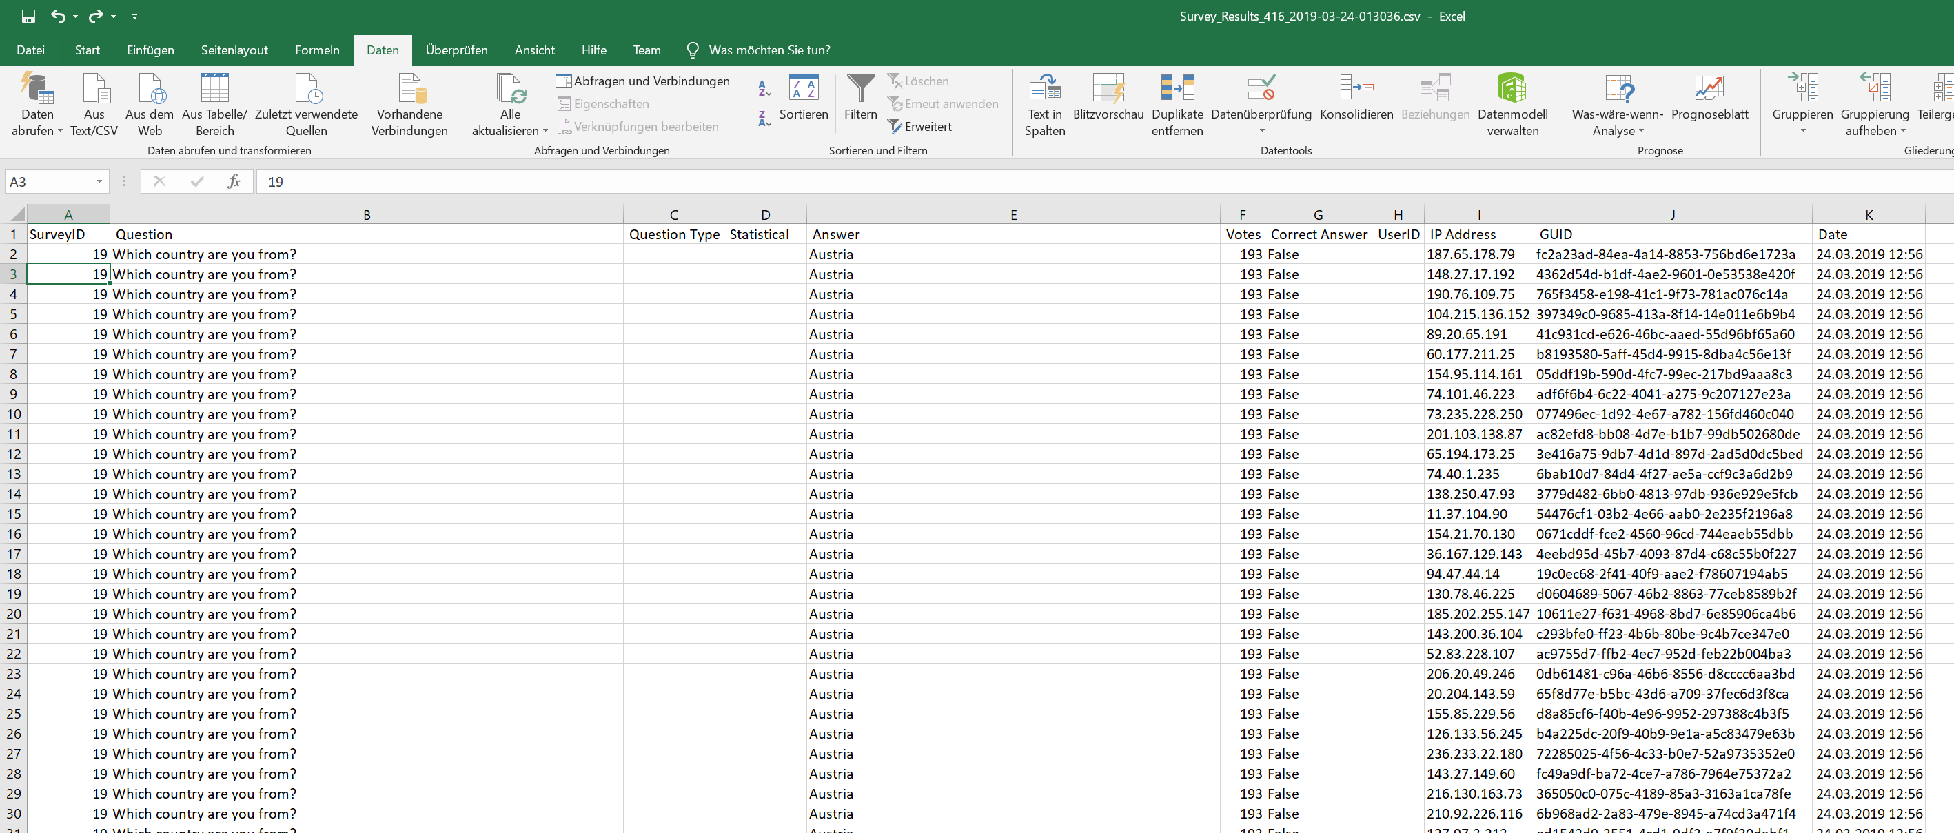The height and width of the screenshot is (833, 1954).
Task: Click Abfragen und Verbindungen button
Action: coord(642,81)
